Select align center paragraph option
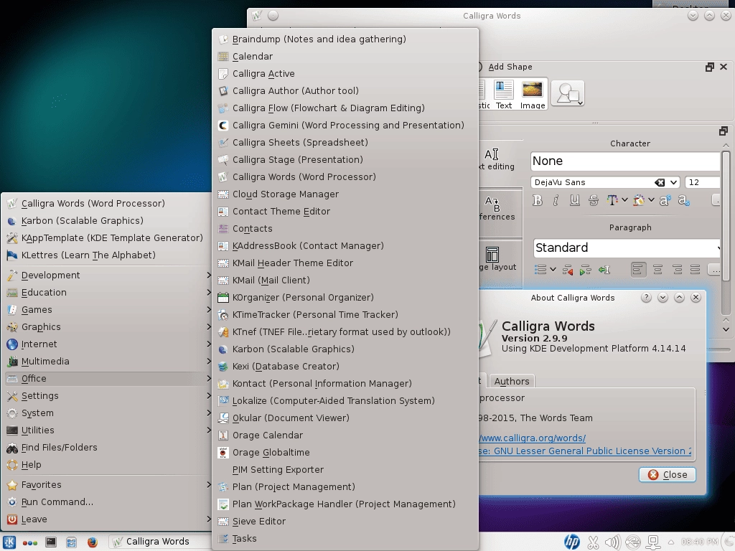This screenshot has width=735, height=551. (x=657, y=270)
